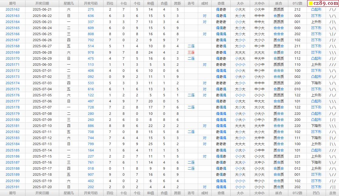Click the 012路 column header in the top row
This screenshot has width=339, height=196.
tap(297, 3)
